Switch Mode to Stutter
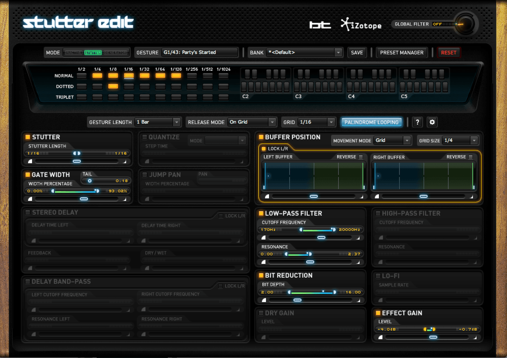The image size is (507, 358). pyautogui.click(x=93, y=53)
